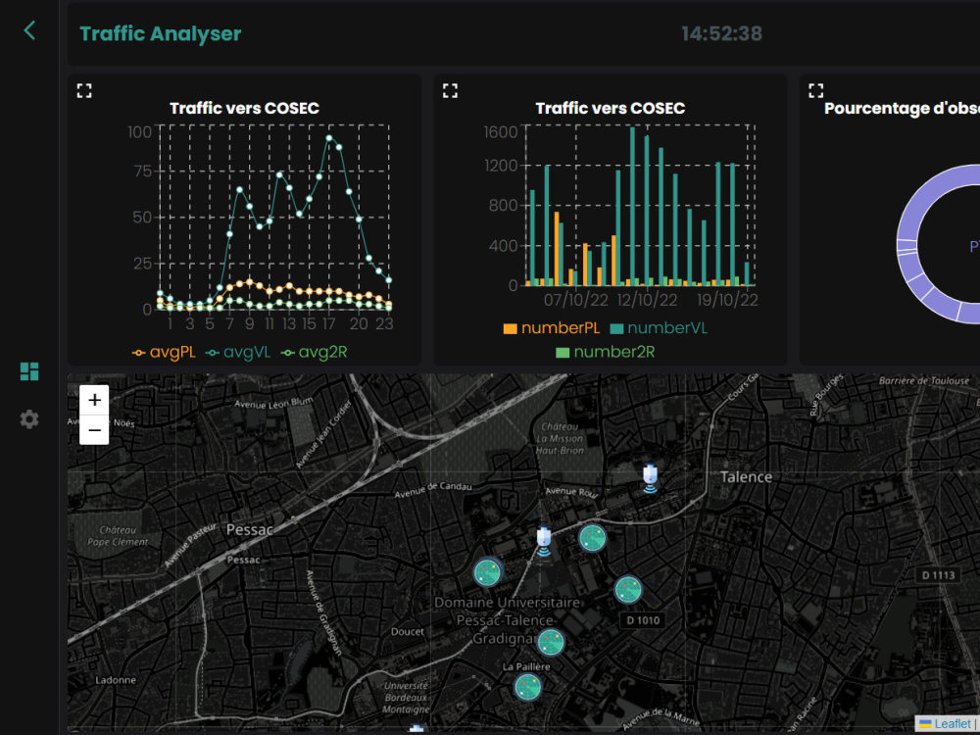Click the 12/10/22 axis label
This screenshot has width=980, height=735.
[x=647, y=300]
